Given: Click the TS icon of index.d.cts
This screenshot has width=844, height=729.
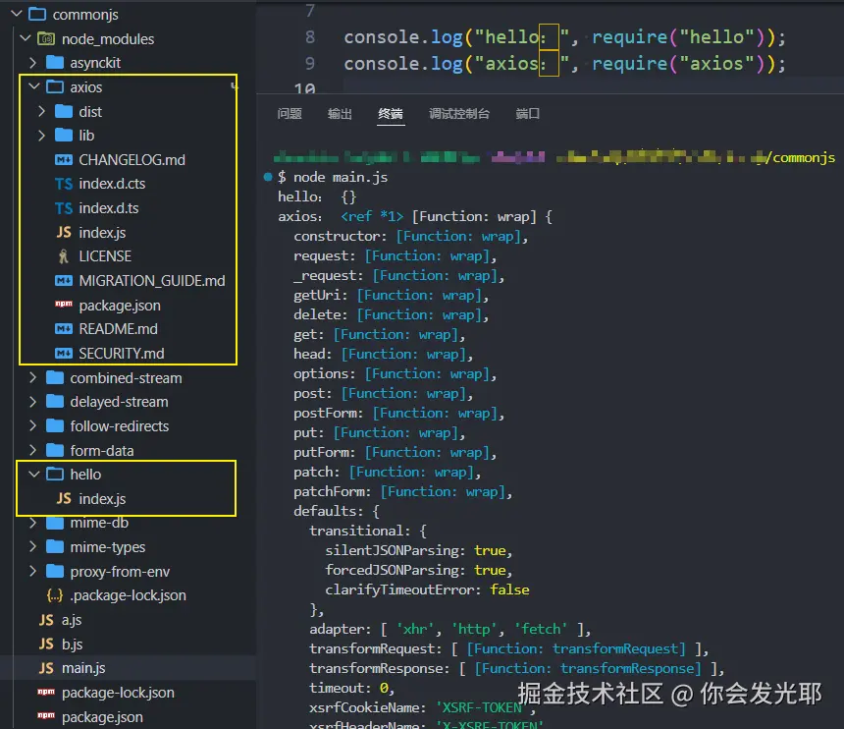Looking at the screenshot, I should click(64, 184).
